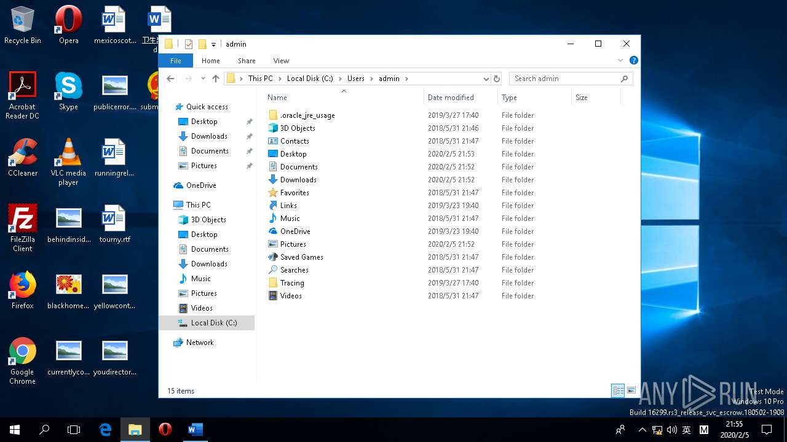787x442 pixels.
Task: Open address bar previous locations dropdown
Action: pyautogui.click(x=486, y=79)
